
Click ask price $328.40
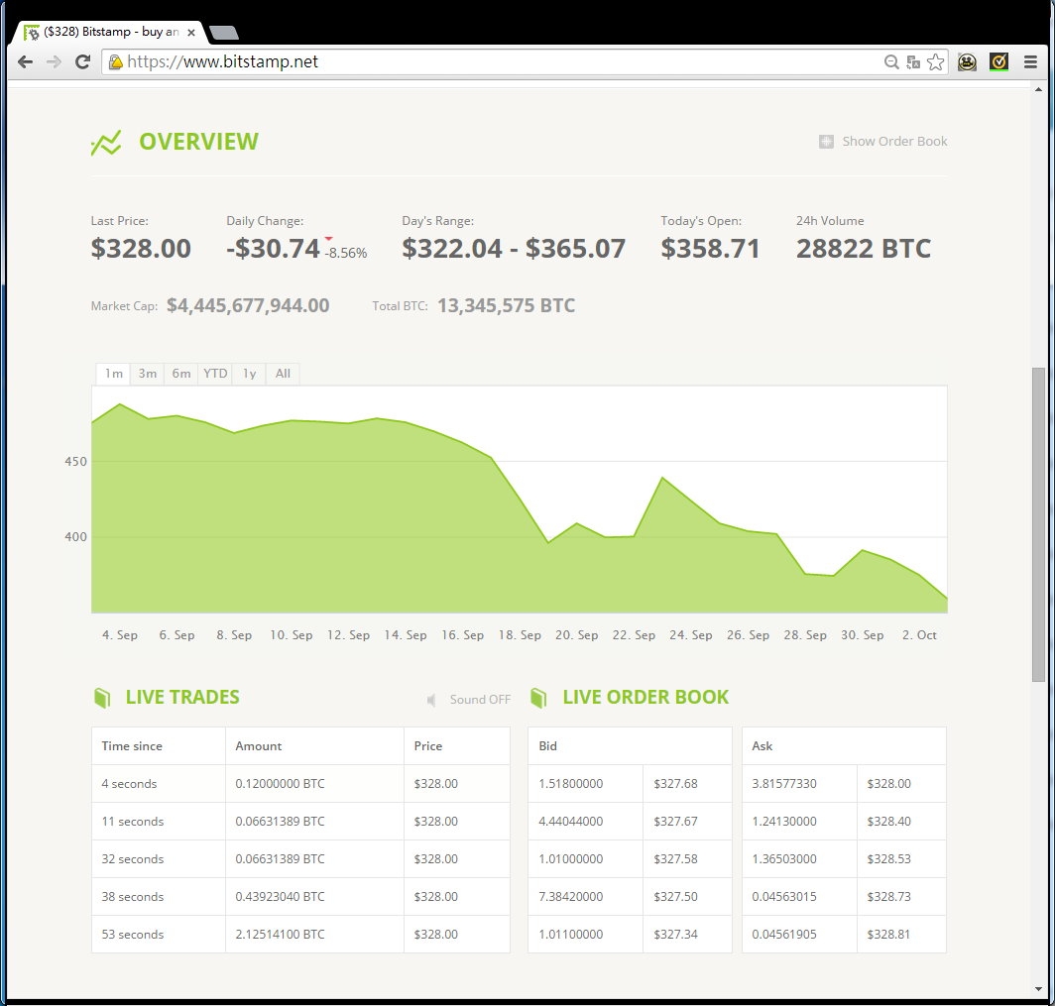[888, 821]
